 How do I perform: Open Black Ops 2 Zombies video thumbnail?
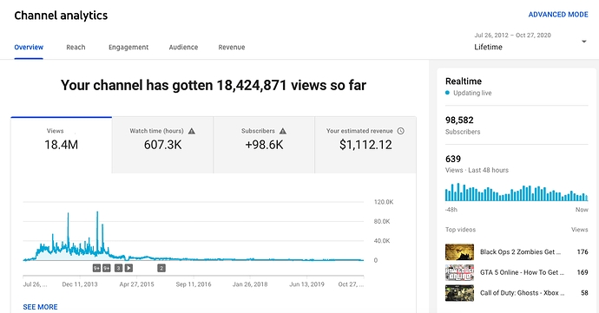(459, 252)
